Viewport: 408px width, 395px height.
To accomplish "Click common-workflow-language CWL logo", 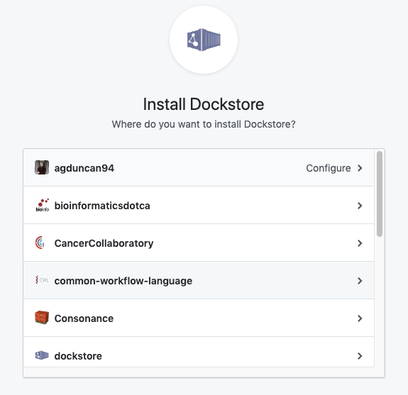I will 42,280.
